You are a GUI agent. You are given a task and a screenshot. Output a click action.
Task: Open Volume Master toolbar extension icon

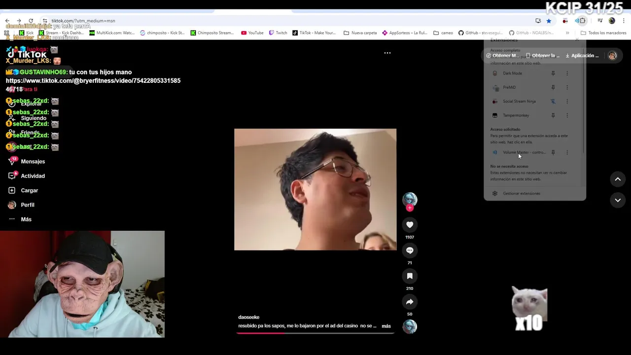pos(577,21)
